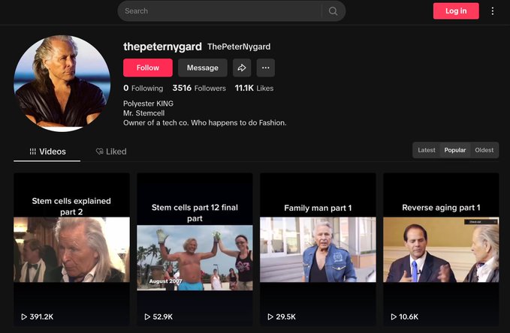
Task: Click the ThePeterNygard display name
Action: click(x=239, y=46)
